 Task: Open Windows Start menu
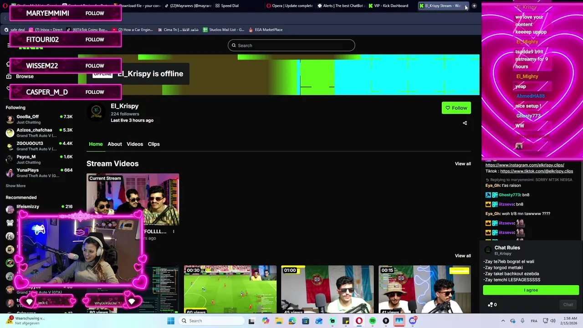tap(170, 321)
